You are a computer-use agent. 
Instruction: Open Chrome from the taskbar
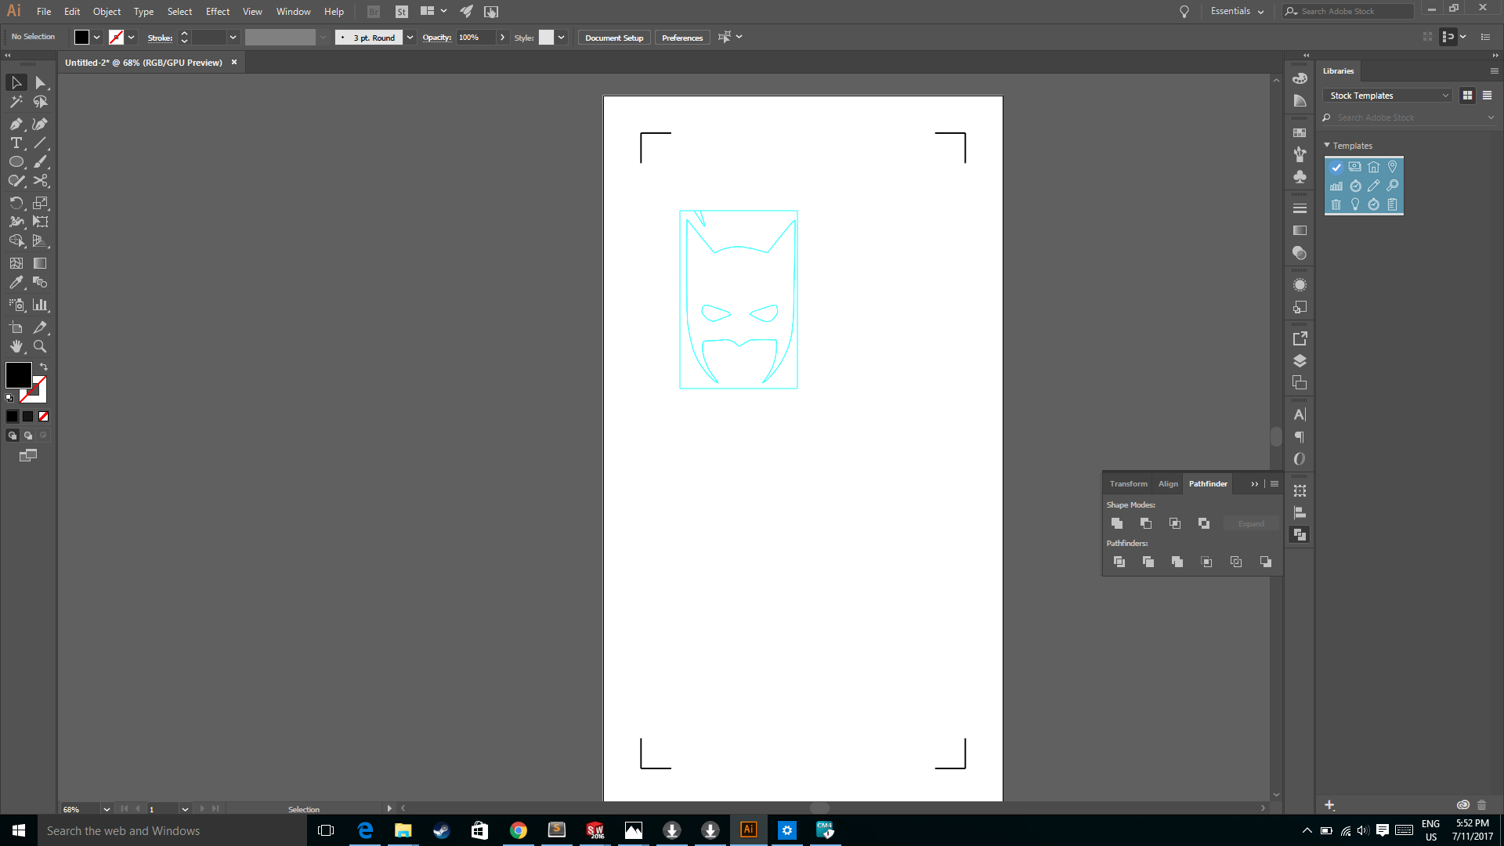519,830
